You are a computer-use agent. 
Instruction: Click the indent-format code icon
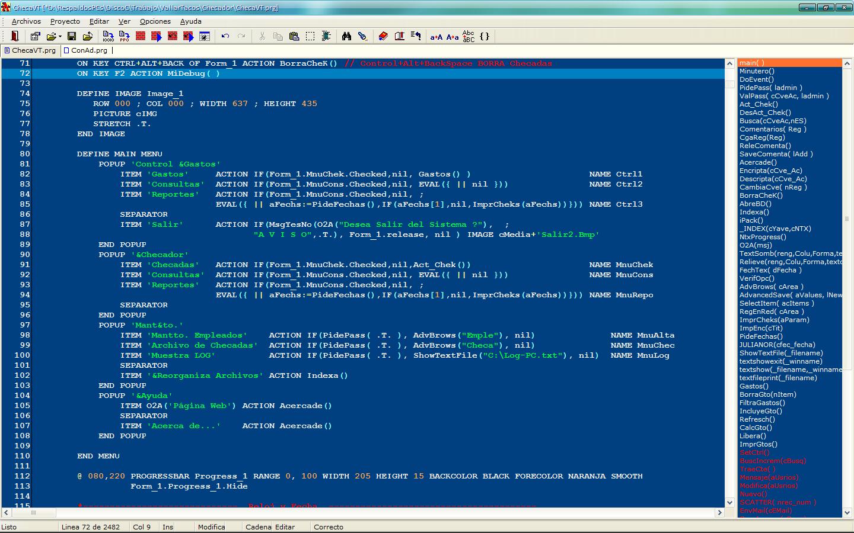[326, 36]
